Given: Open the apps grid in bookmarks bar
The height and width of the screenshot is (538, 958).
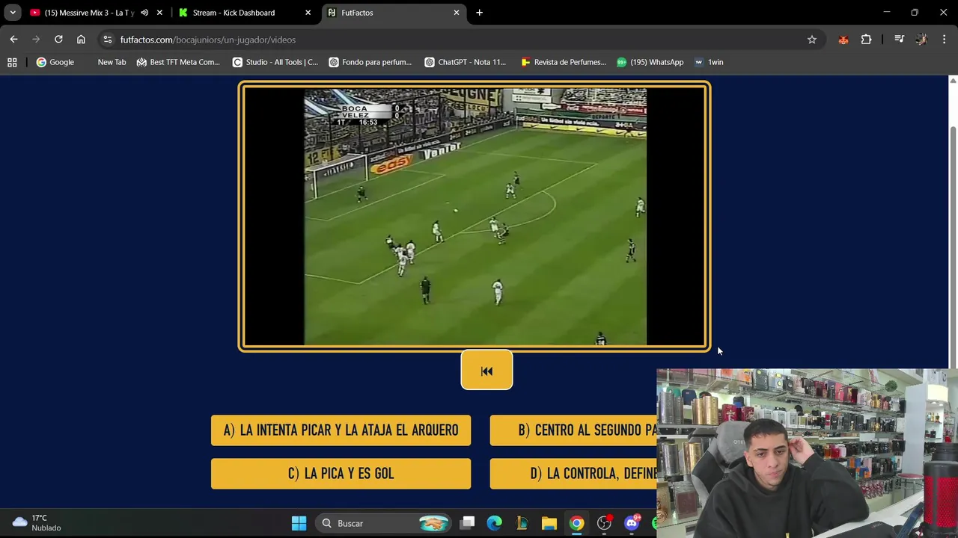Looking at the screenshot, I should click(x=12, y=62).
